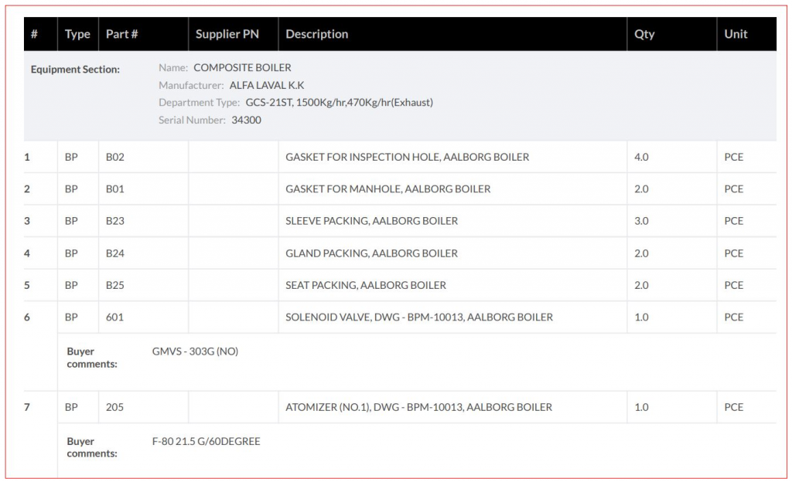
Task: Select equipment name "COMPOSITE BOILER"
Action: tap(242, 68)
